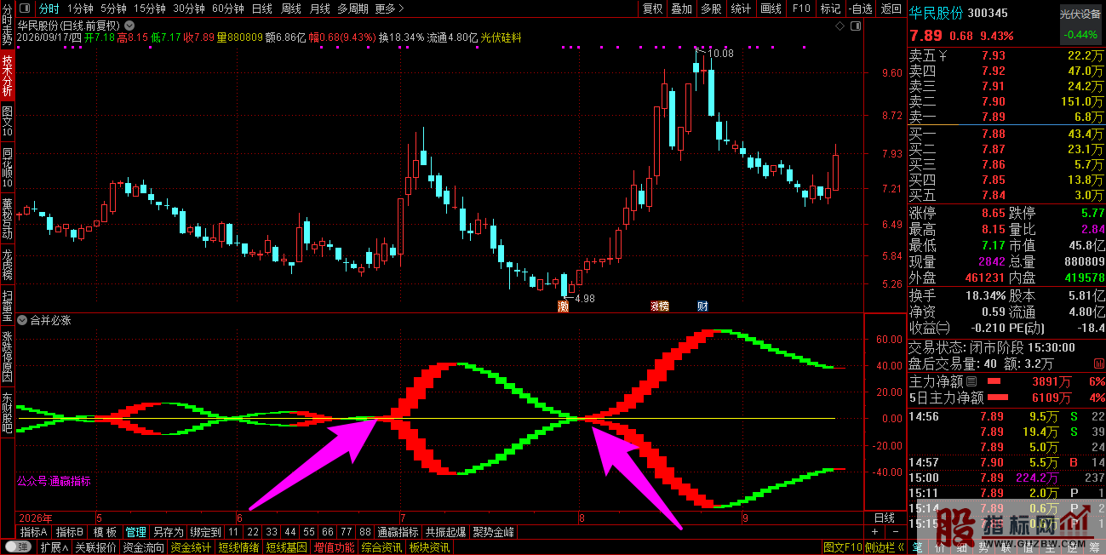This screenshot has height=555, width=1106.
Task: Switch to the 5分钟 timeframe
Action: [x=113, y=9]
